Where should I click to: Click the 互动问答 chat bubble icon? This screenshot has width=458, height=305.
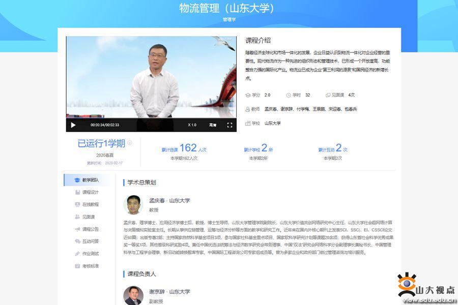point(77,241)
